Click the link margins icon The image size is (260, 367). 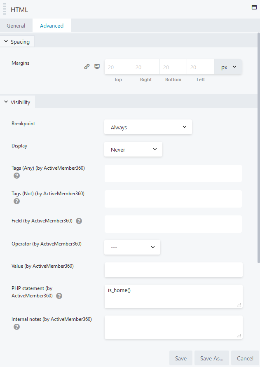pyautogui.click(x=87, y=66)
